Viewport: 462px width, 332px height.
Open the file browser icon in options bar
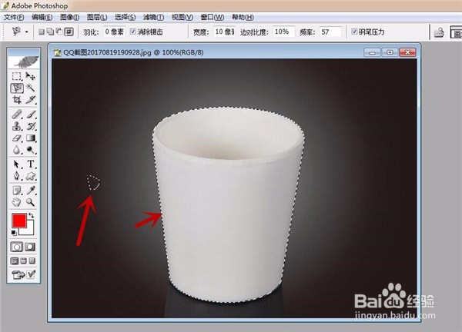pyautogui.click(x=439, y=32)
